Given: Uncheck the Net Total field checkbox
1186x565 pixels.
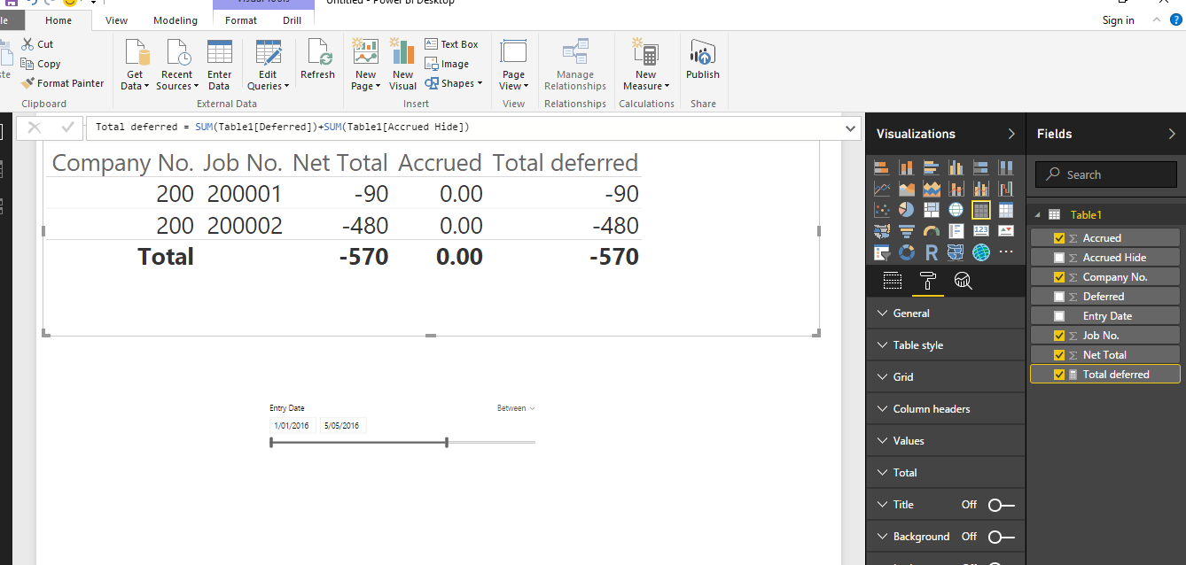Looking at the screenshot, I should 1059,355.
